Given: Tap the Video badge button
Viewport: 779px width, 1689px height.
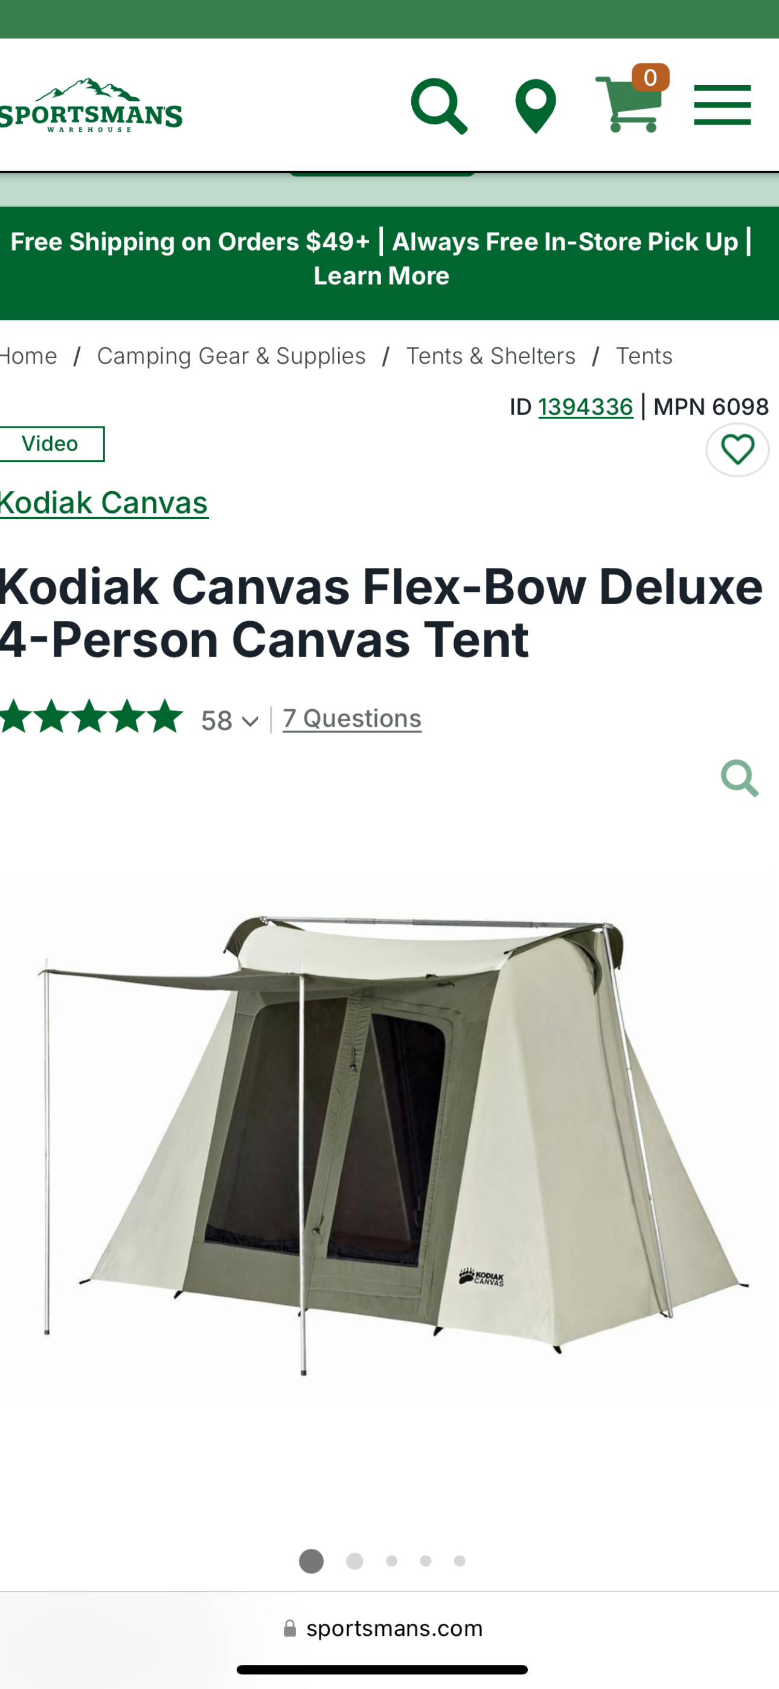Looking at the screenshot, I should point(51,444).
